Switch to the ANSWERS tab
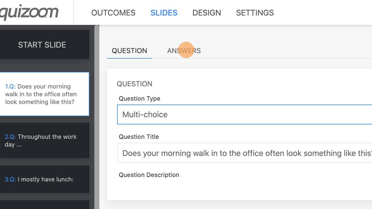 [x=184, y=51]
